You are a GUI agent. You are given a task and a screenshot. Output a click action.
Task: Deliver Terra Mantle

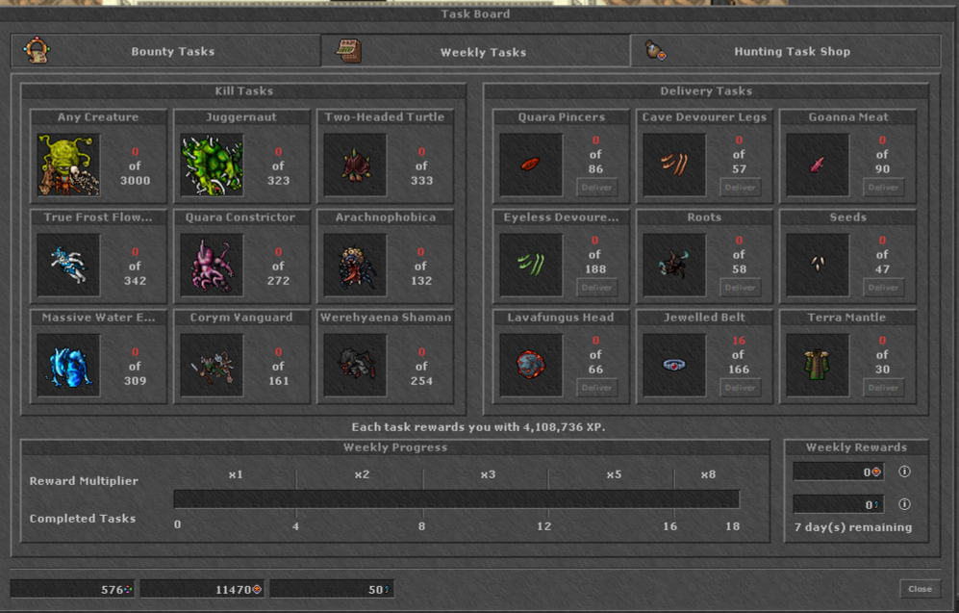(884, 387)
